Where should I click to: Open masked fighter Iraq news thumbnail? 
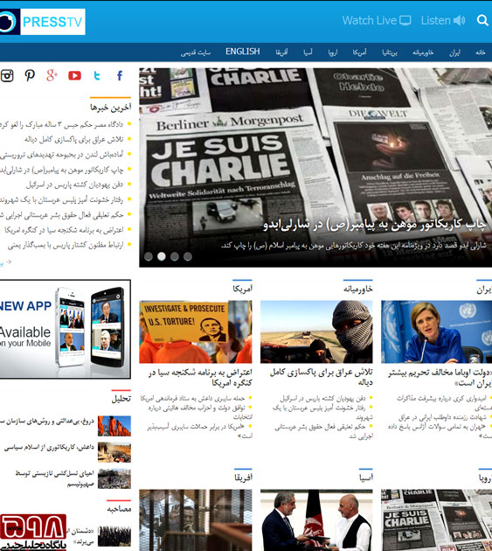(316, 331)
